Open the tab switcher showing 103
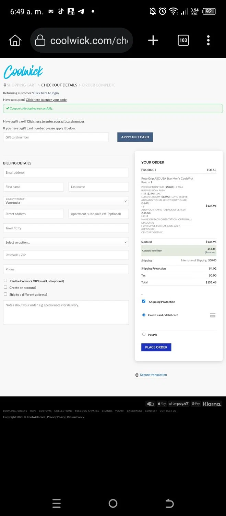The height and width of the screenshot is (516, 226). pyautogui.click(x=183, y=41)
